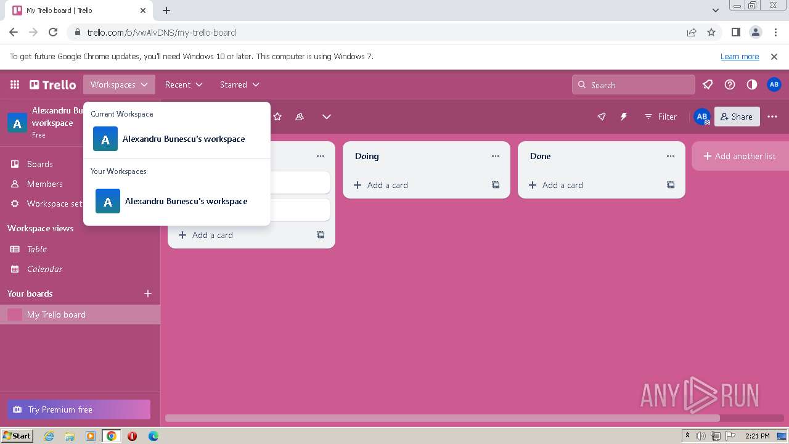Open Learn more link in update notice
Screen dimensions: 789x444
click(x=740, y=56)
